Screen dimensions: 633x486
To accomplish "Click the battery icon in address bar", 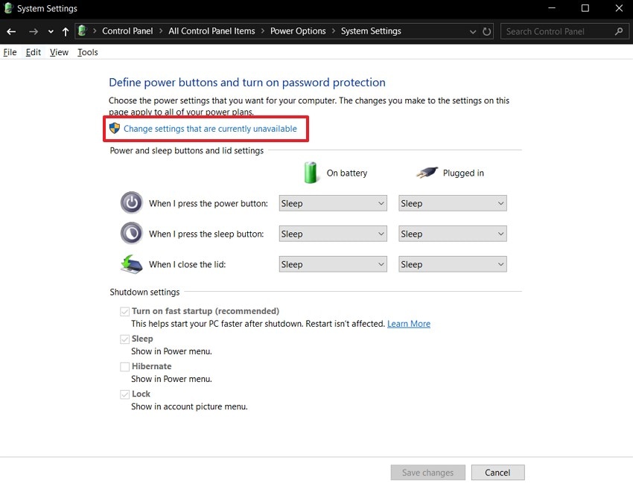I will tap(83, 31).
